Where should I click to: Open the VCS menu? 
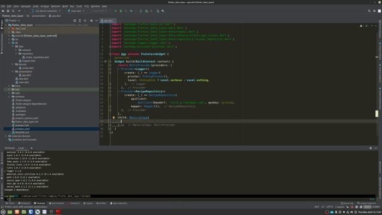(x=87, y=7)
